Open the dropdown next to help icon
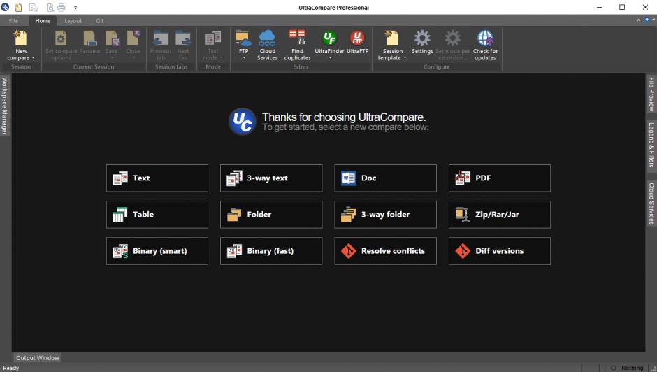 click(654, 20)
